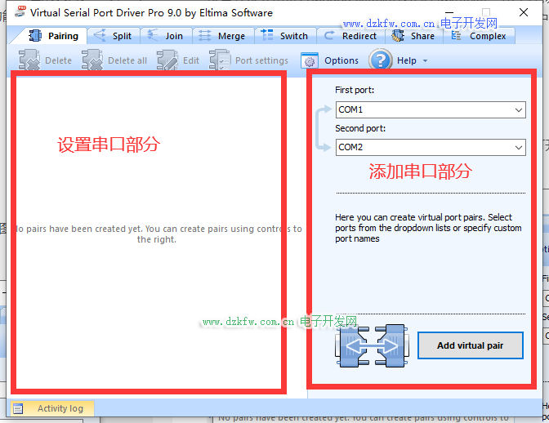The image size is (549, 423).
Task: Click the Pairing tab
Action: [54, 36]
